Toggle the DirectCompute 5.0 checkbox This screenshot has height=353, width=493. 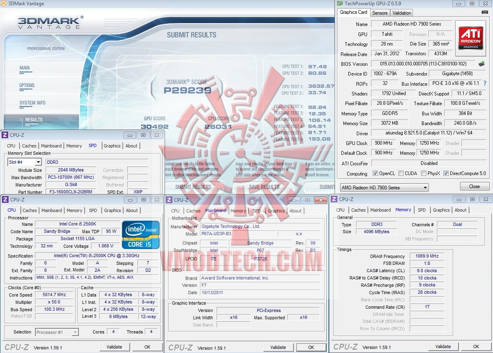coord(446,173)
